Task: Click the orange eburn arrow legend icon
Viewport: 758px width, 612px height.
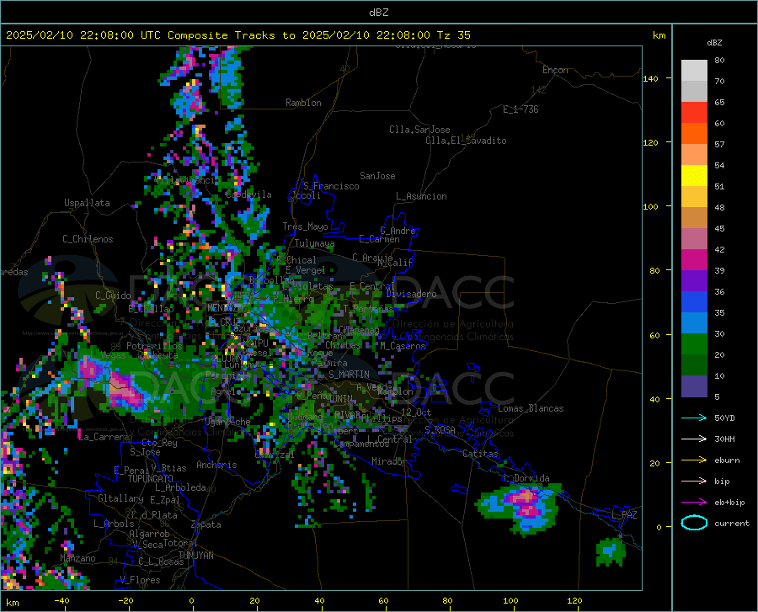Action: [x=694, y=460]
